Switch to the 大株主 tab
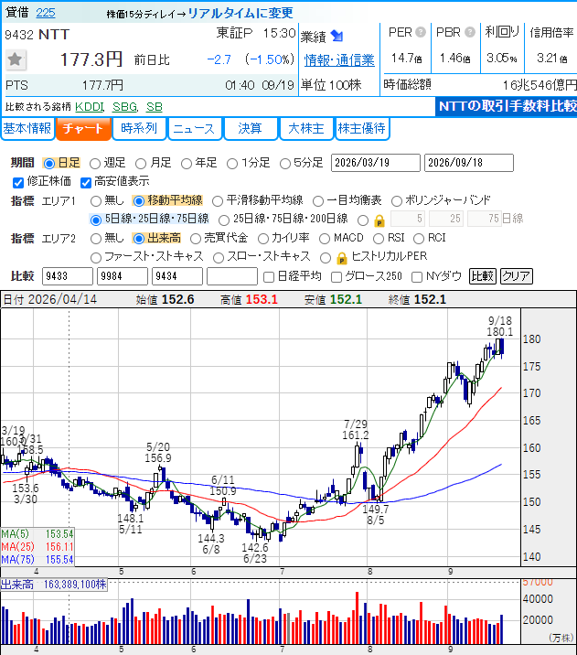Image resolution: width=577 pixels, height=655 pixels. tap(306, 128)
